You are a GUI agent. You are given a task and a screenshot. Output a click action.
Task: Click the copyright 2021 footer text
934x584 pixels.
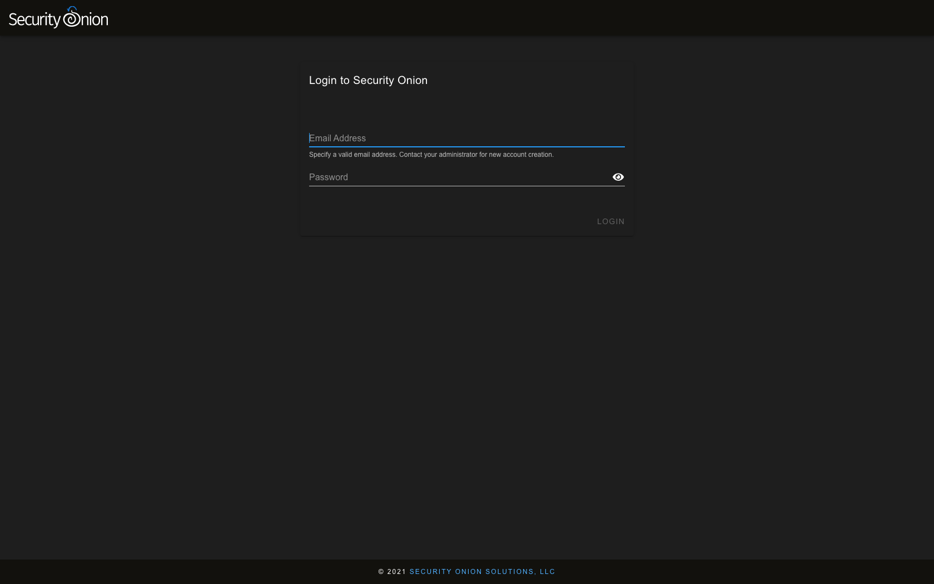coord(391,571)
